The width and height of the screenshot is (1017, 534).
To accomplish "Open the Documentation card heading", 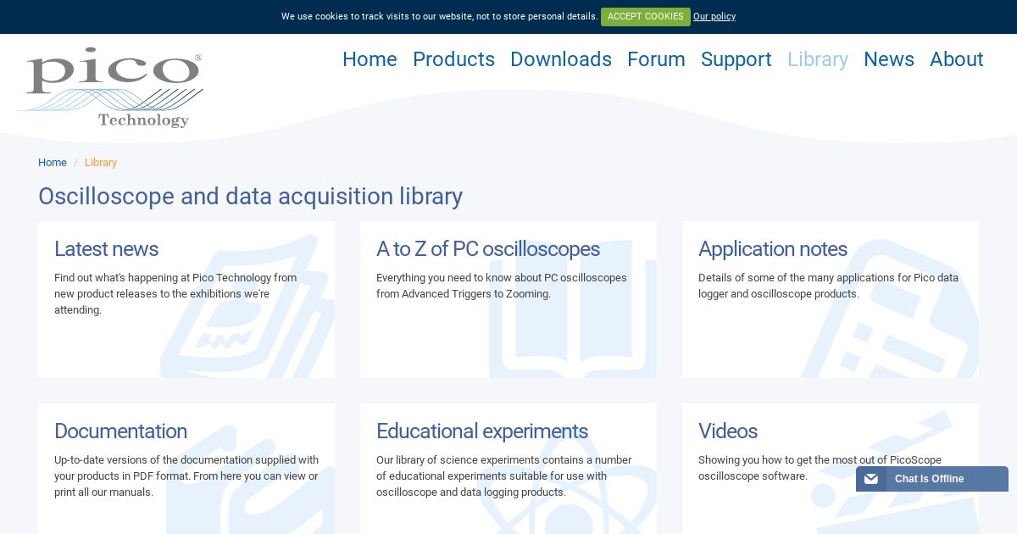I will coord(120,431).
